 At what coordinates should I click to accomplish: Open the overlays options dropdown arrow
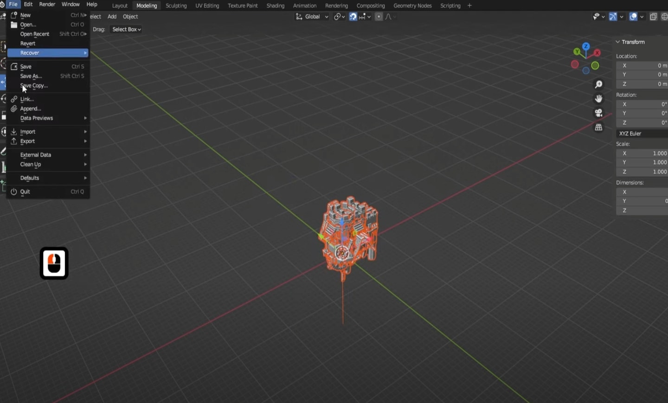pos(642,17)
